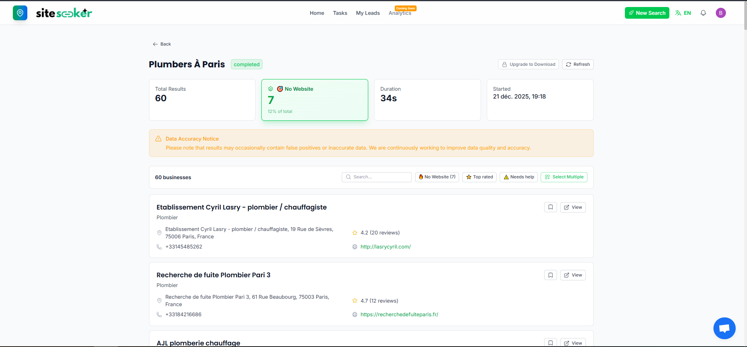The image size is (747, 347).
Task: Open the Tasks page
Action: click(x=340, y=13)
